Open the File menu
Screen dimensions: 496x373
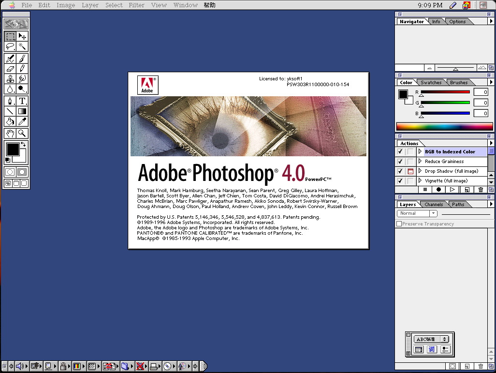tap(27, 5)
